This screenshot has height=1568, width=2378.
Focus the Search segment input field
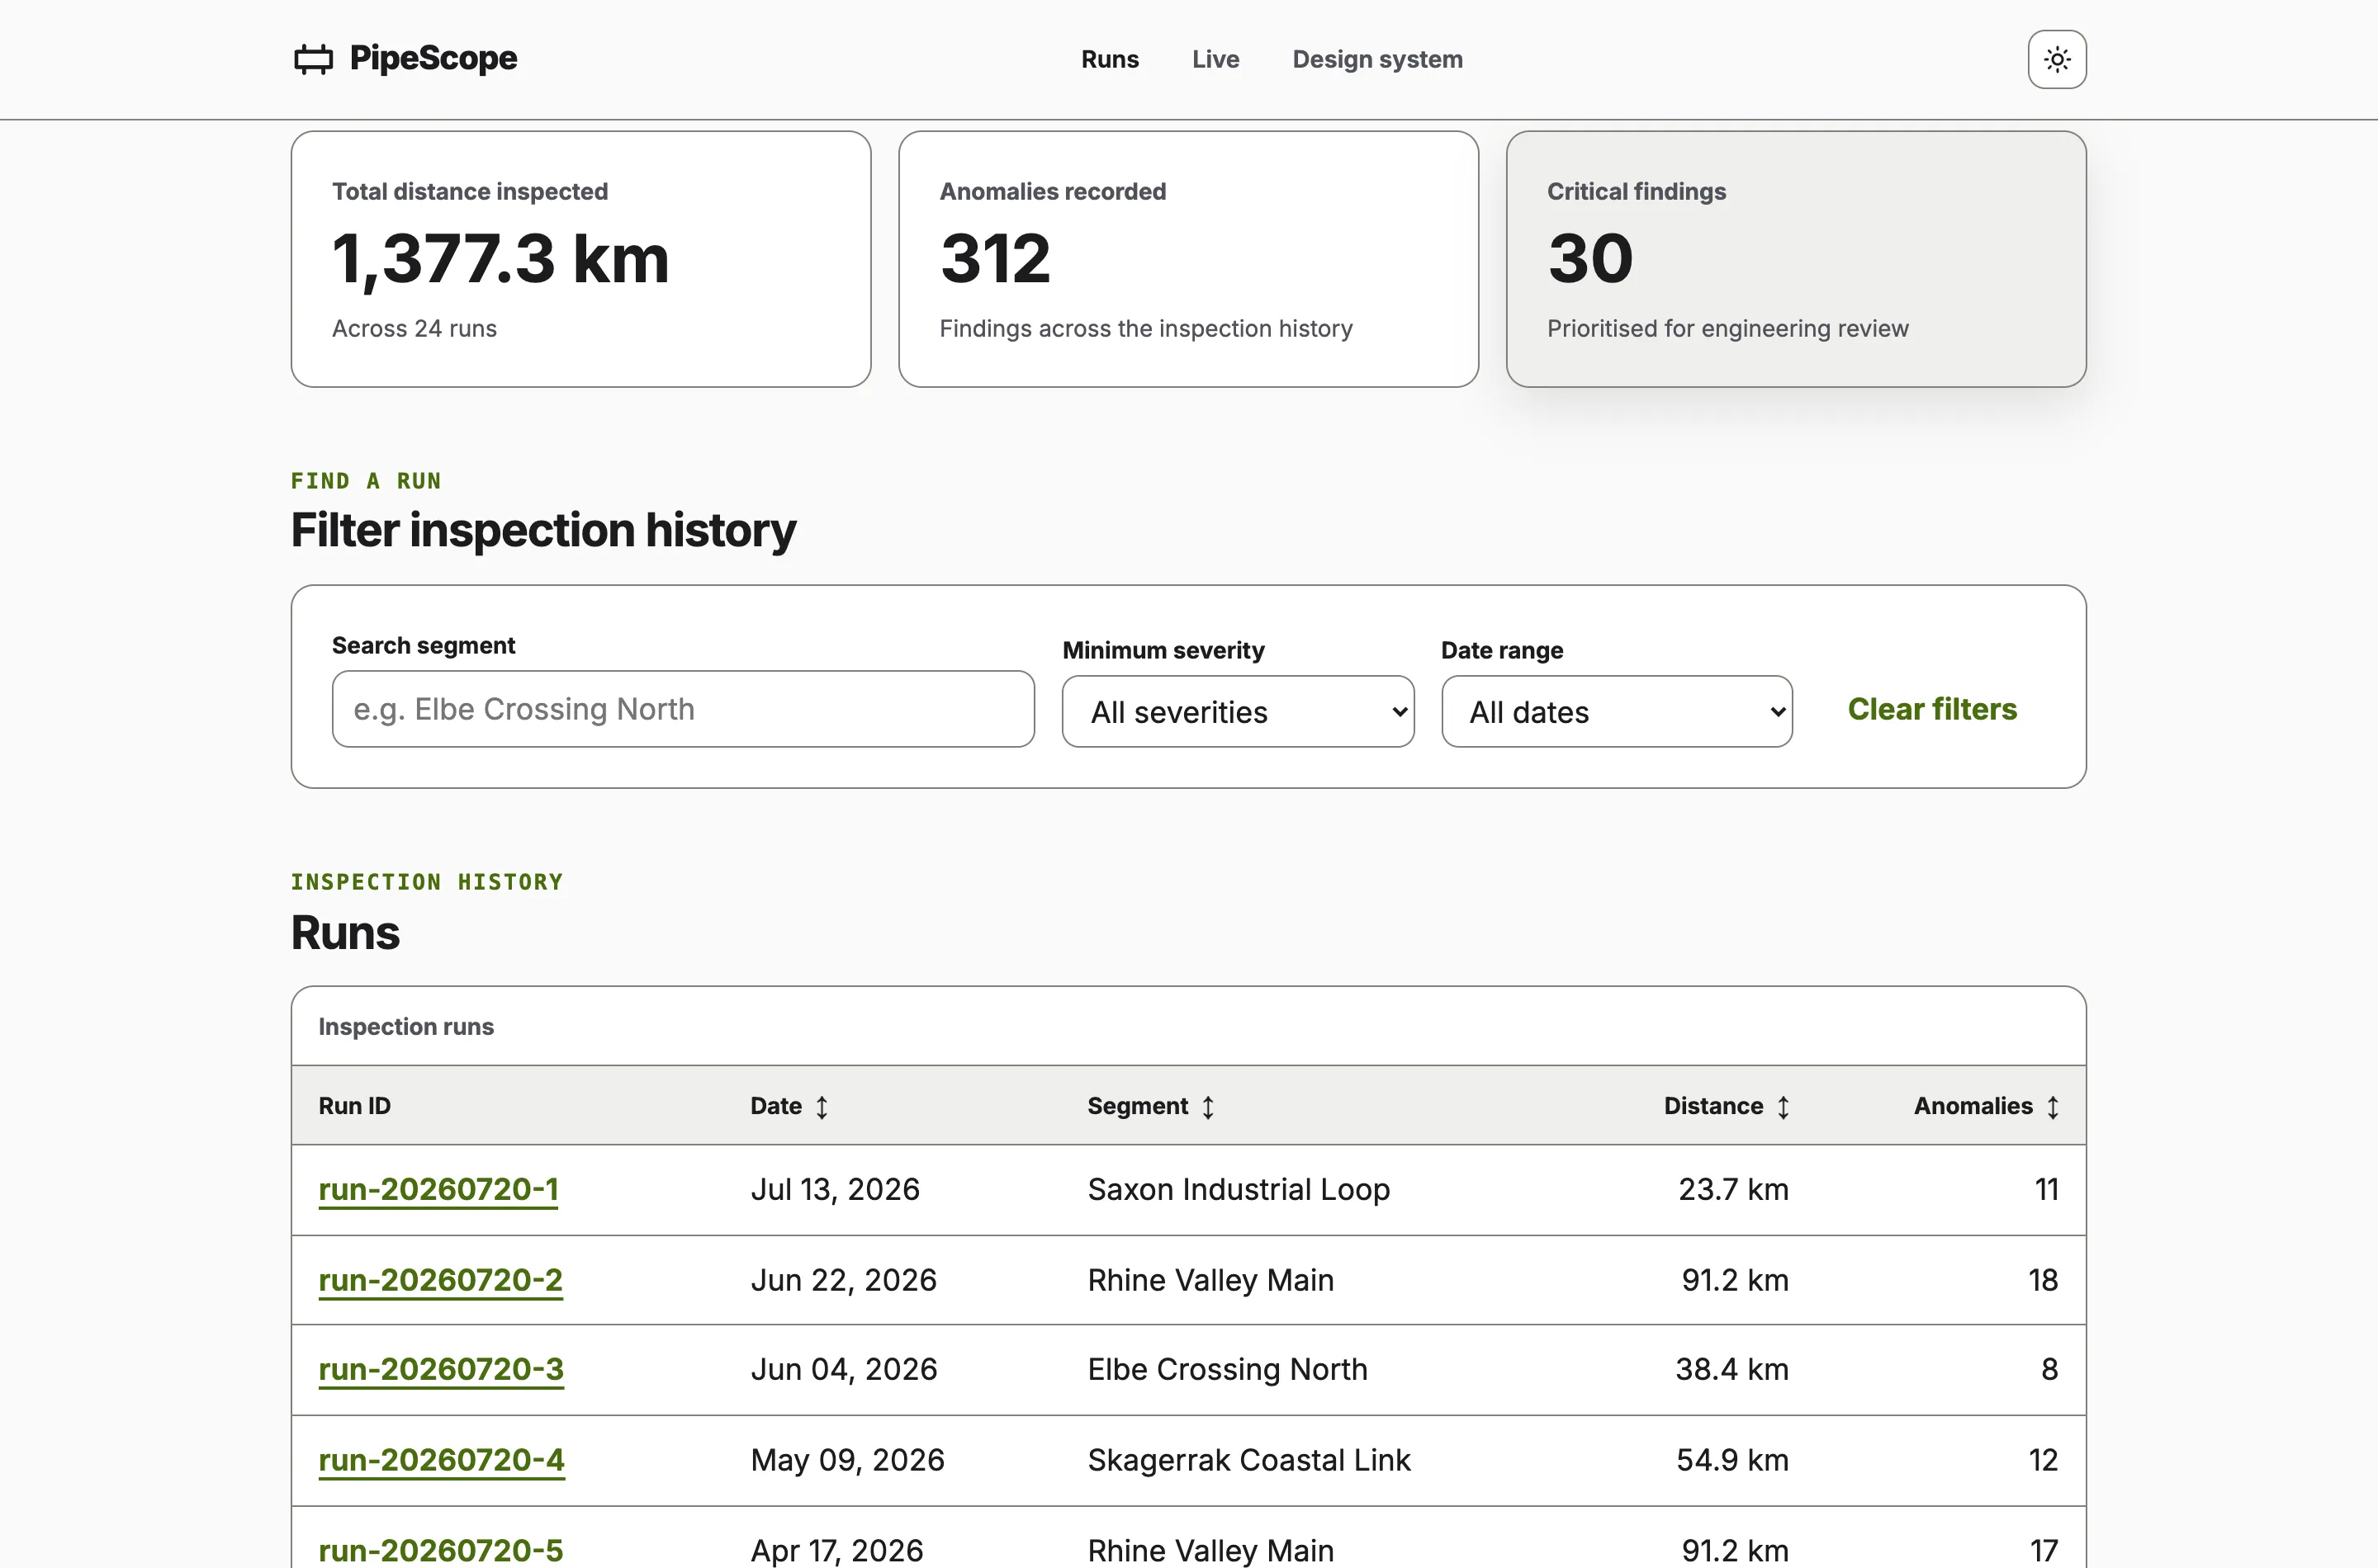pyautogui.click(x=684, y=709)
